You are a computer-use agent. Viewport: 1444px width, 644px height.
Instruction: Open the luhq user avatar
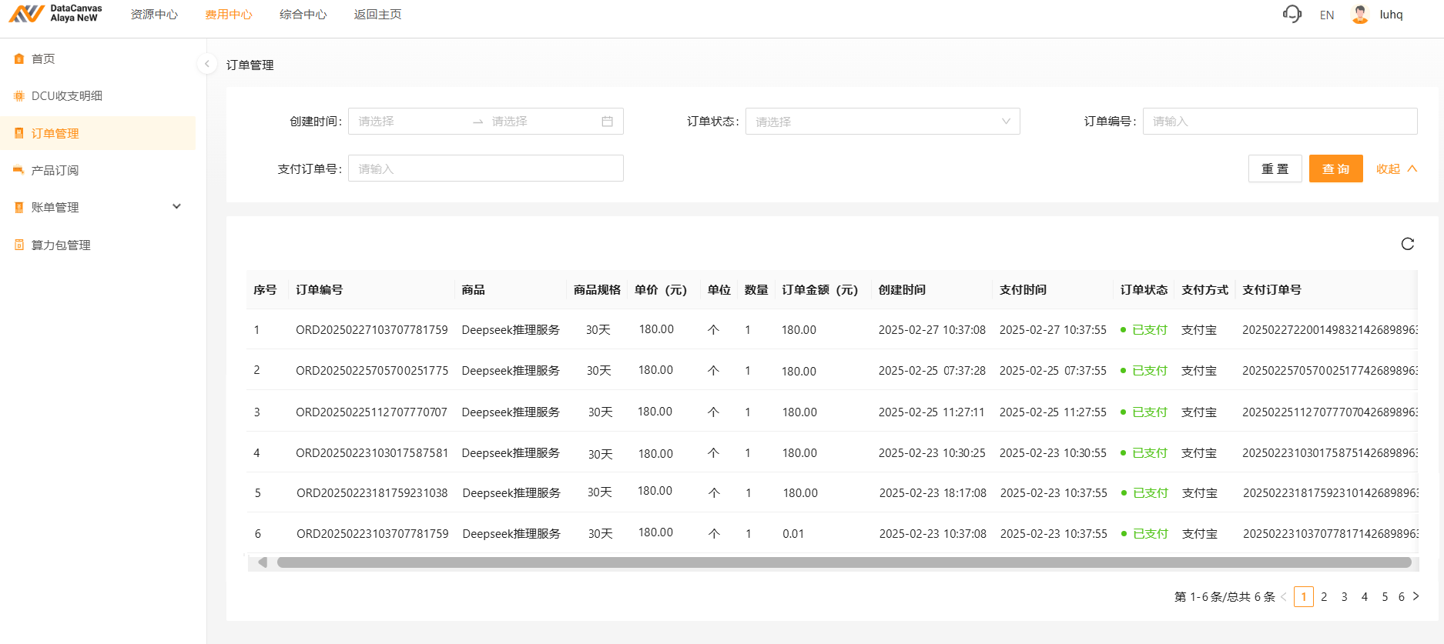pyautogui.click(x=1360, y=15)
